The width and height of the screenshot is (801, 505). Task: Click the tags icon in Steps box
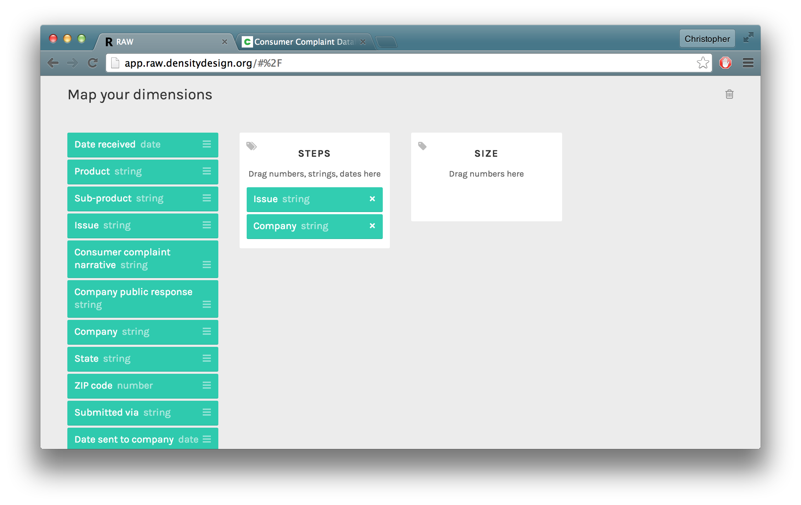(251, 146)
